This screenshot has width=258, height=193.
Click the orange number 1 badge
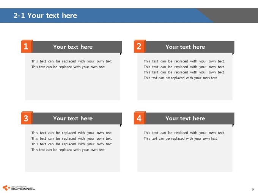click(x=27, y=46)
